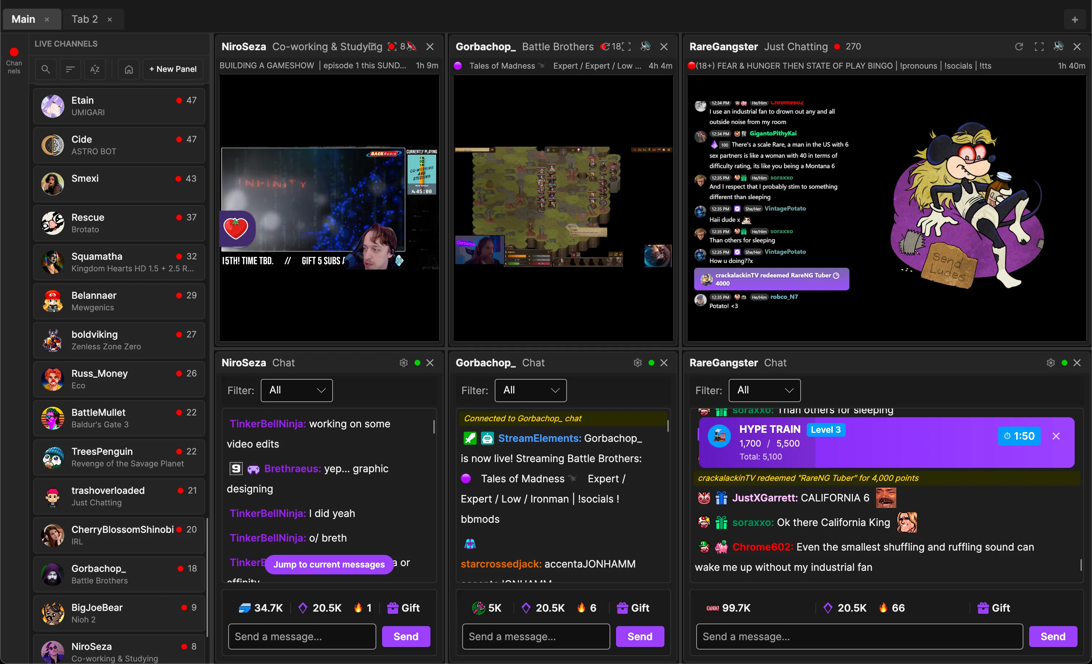Toggle audio mute on Gorbachop_ stream
The width and height of the screenshot is (1092, 664).
[x=645, y=47]
